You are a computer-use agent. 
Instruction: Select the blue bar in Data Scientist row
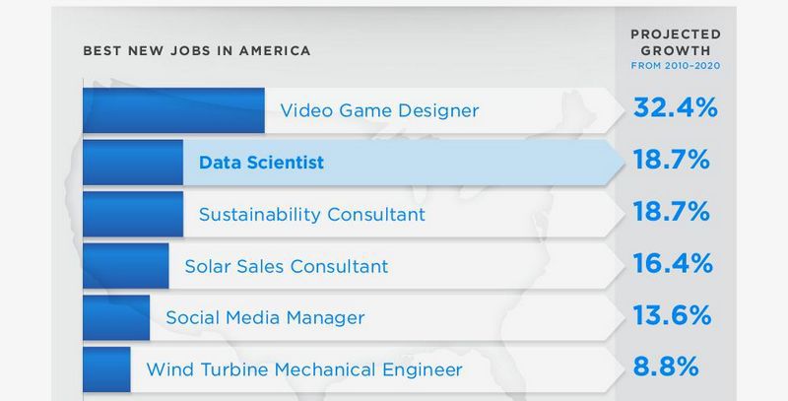coord(132,163)
